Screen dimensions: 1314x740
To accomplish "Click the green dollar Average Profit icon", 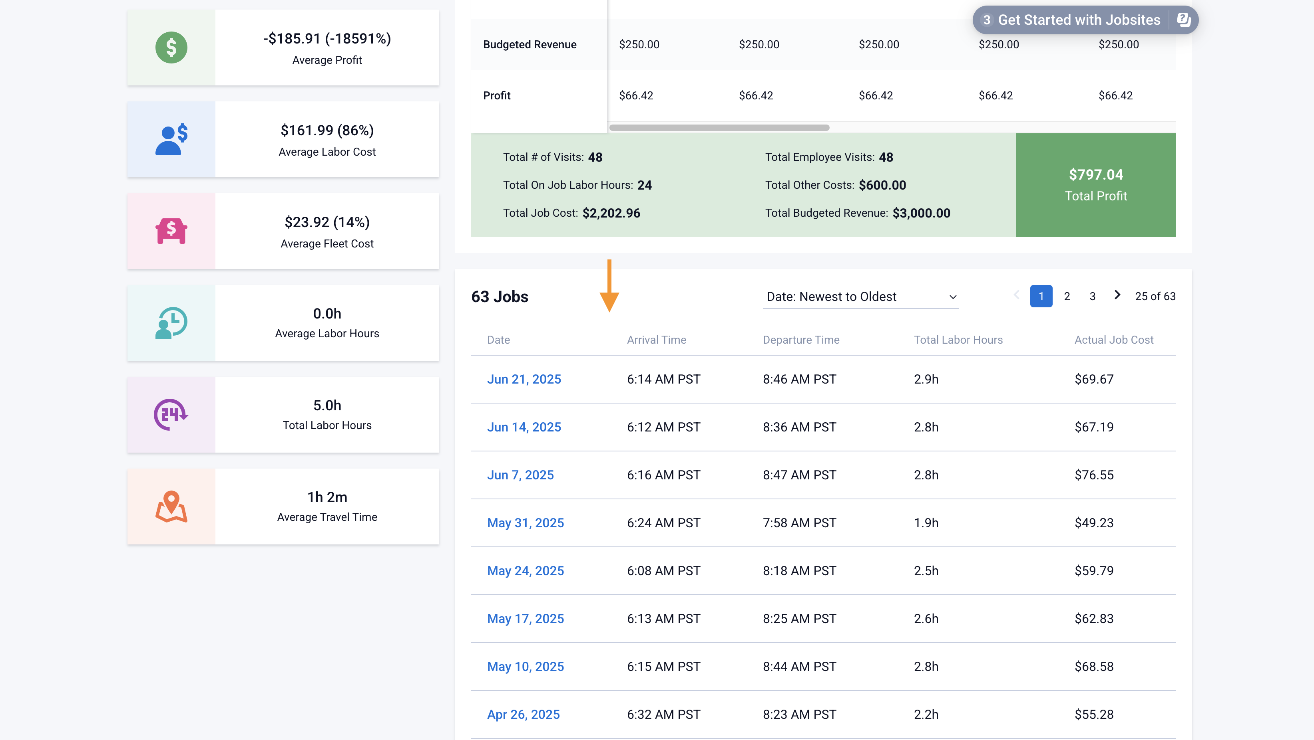I will 171,47.
